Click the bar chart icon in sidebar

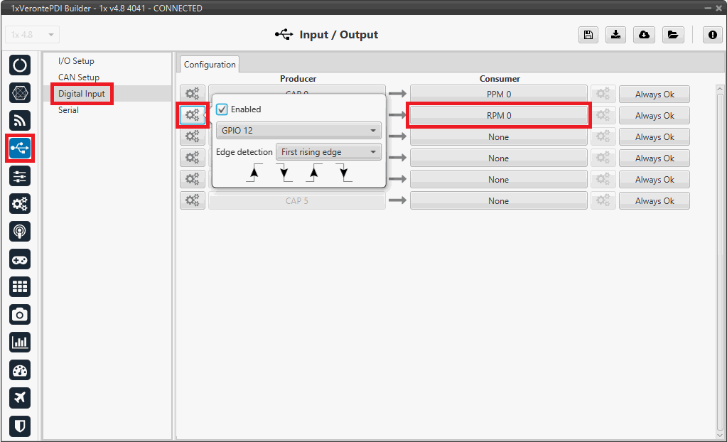[x=20, y=342]
